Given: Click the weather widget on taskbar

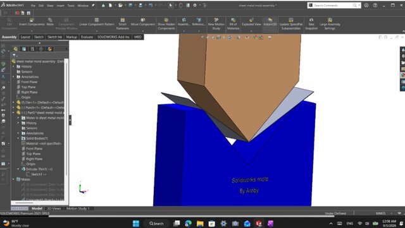Looking at the screenshot, I should (16, 224).
